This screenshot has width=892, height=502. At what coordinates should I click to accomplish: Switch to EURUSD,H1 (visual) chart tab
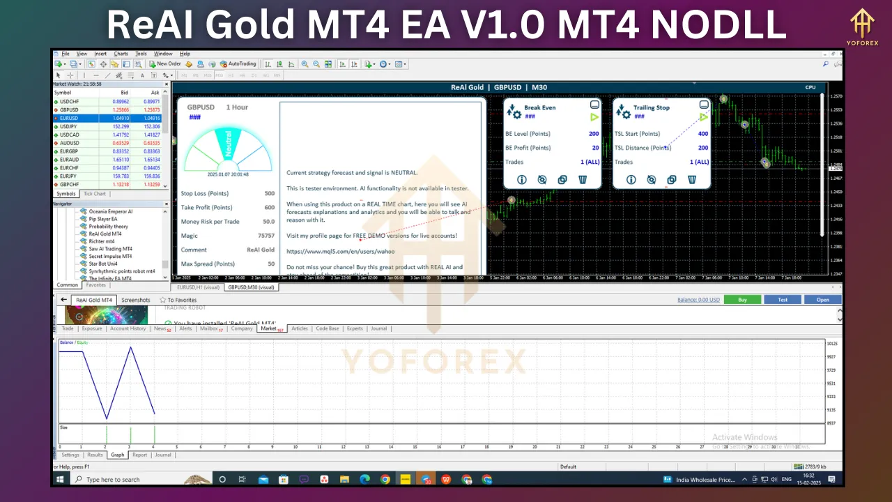point(198,287)
